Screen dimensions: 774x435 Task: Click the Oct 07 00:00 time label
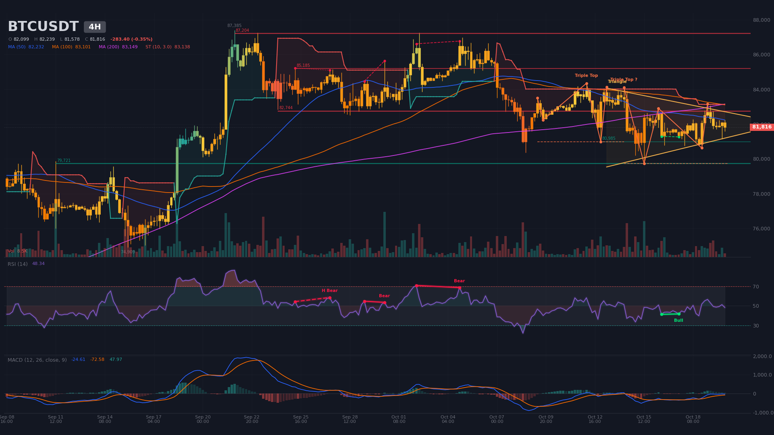pyautogui.click(x=497, y=419)
